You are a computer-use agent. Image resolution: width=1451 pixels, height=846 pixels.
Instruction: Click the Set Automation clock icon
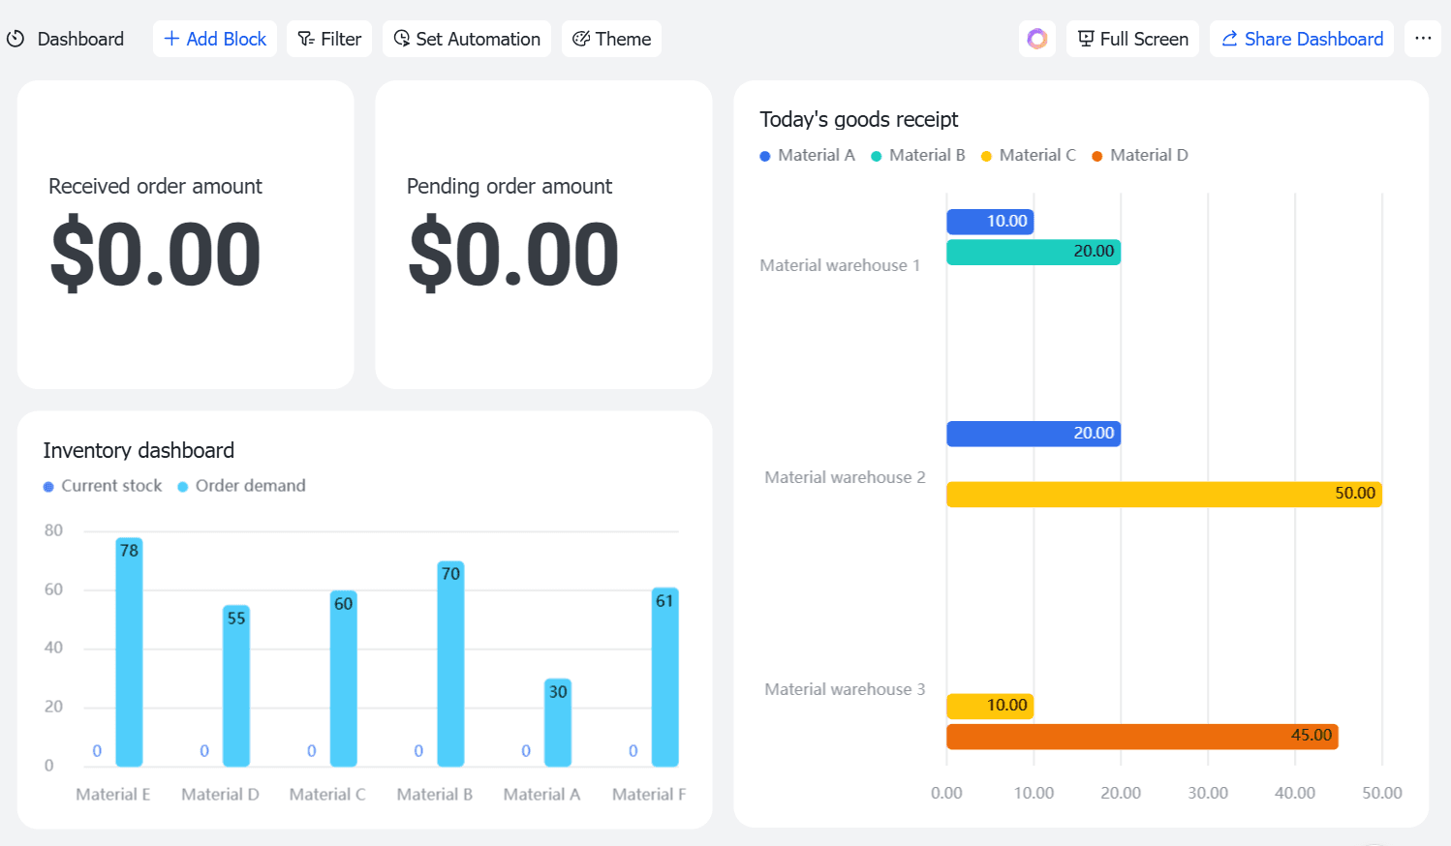[401, 39]
